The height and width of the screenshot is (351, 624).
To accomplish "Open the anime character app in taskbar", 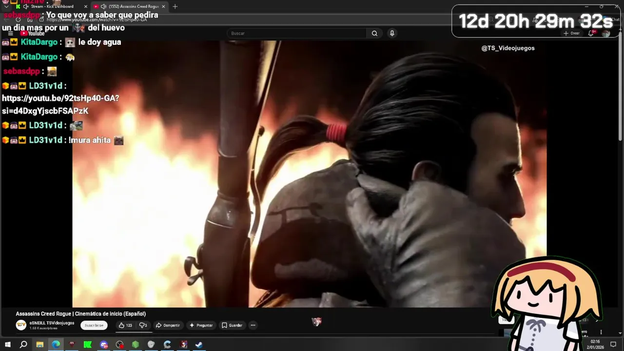I will [183, 345].
